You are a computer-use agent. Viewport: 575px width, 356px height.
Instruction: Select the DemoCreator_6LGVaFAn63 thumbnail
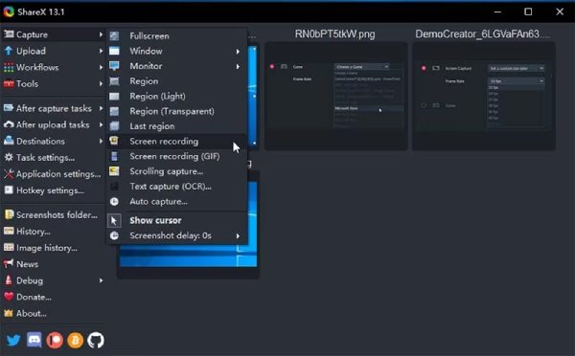484,96
